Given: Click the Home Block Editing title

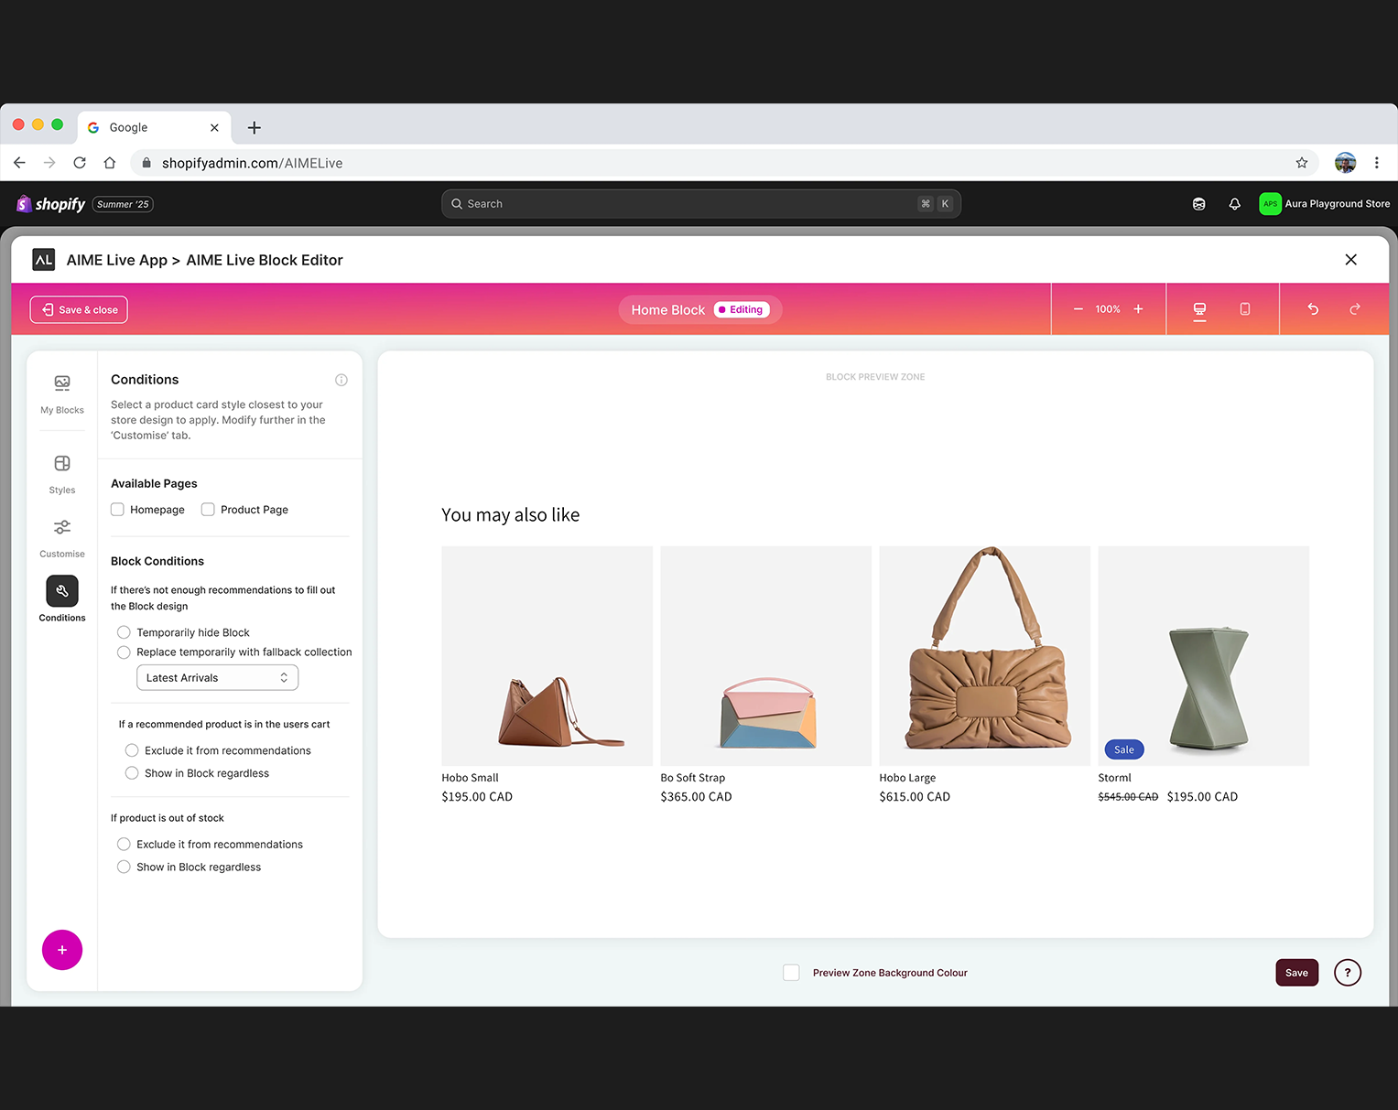Looking at the screenshot, I should coord(700,310).
